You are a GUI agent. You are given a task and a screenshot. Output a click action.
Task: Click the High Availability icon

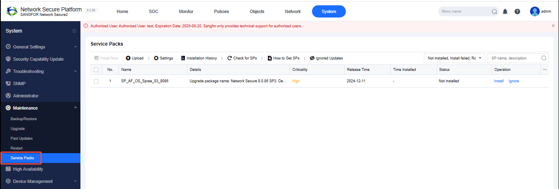pos(8,169)
